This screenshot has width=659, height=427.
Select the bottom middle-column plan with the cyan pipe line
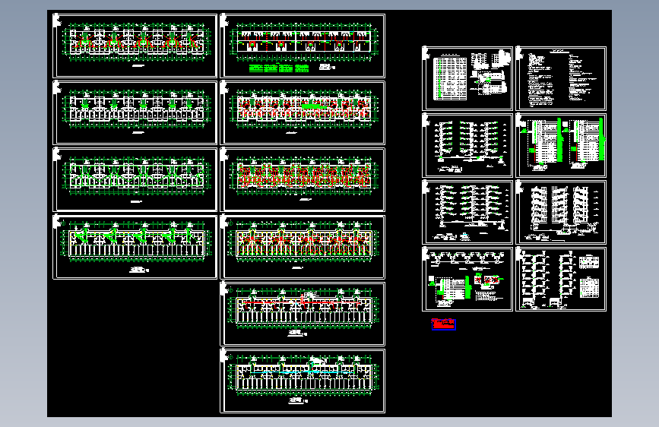(x=303, y=381)
